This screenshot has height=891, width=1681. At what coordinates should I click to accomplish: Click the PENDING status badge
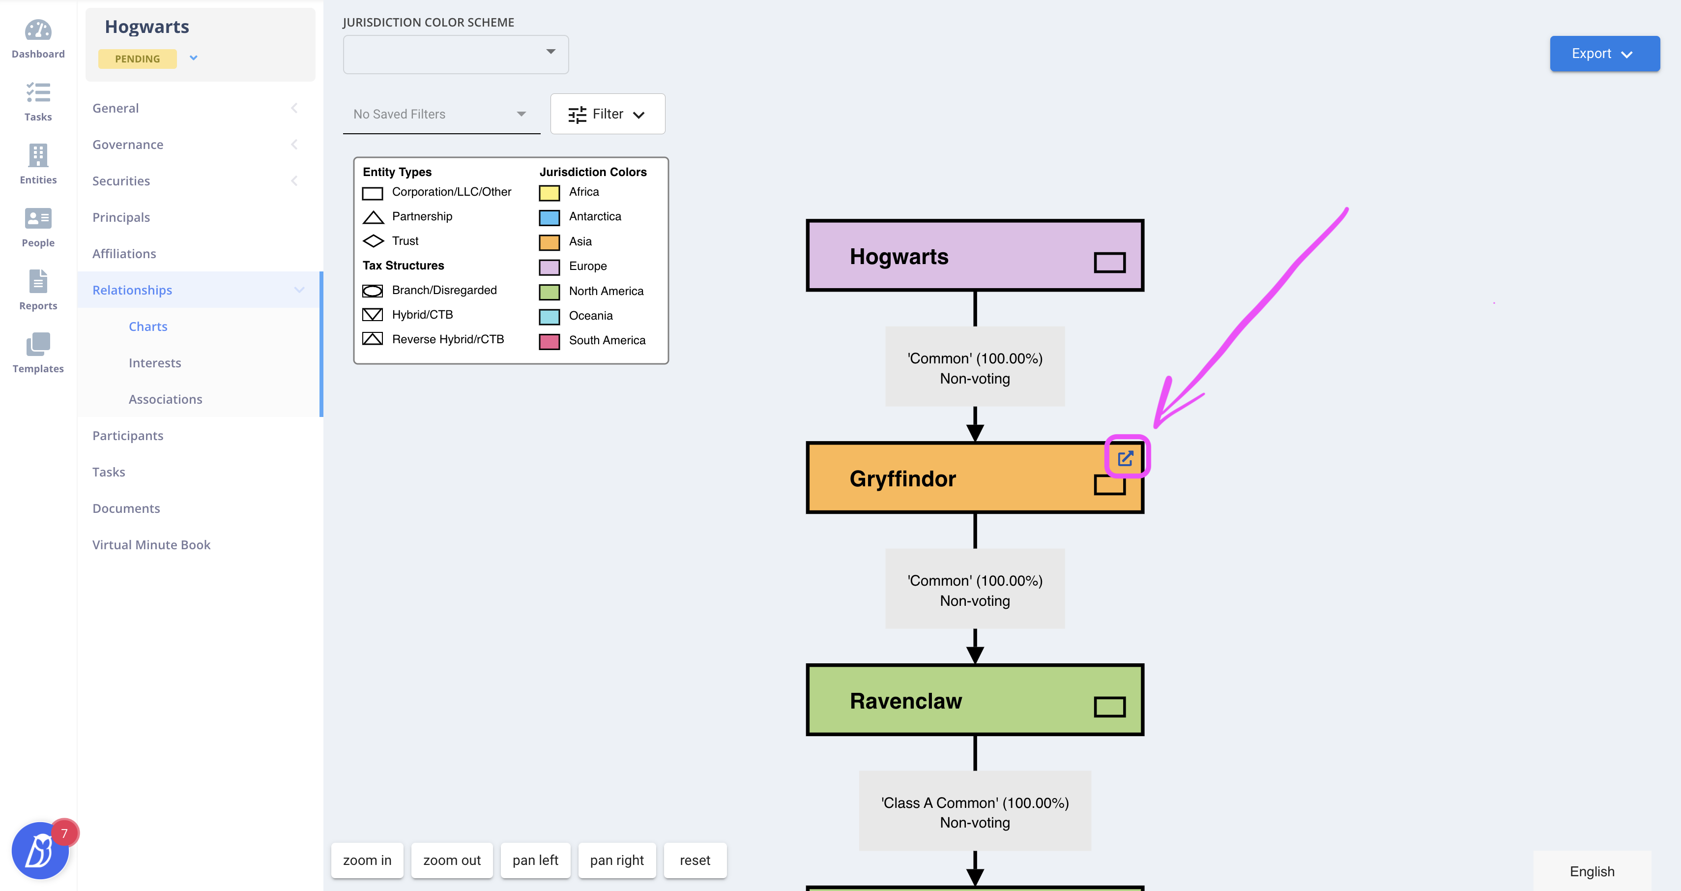point(137,59)
